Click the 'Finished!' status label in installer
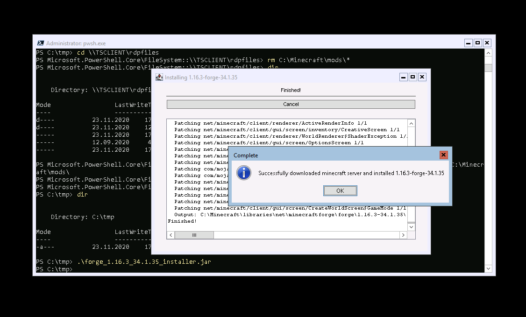The height and width of the screenshot is (317, 526). [291, 90]
